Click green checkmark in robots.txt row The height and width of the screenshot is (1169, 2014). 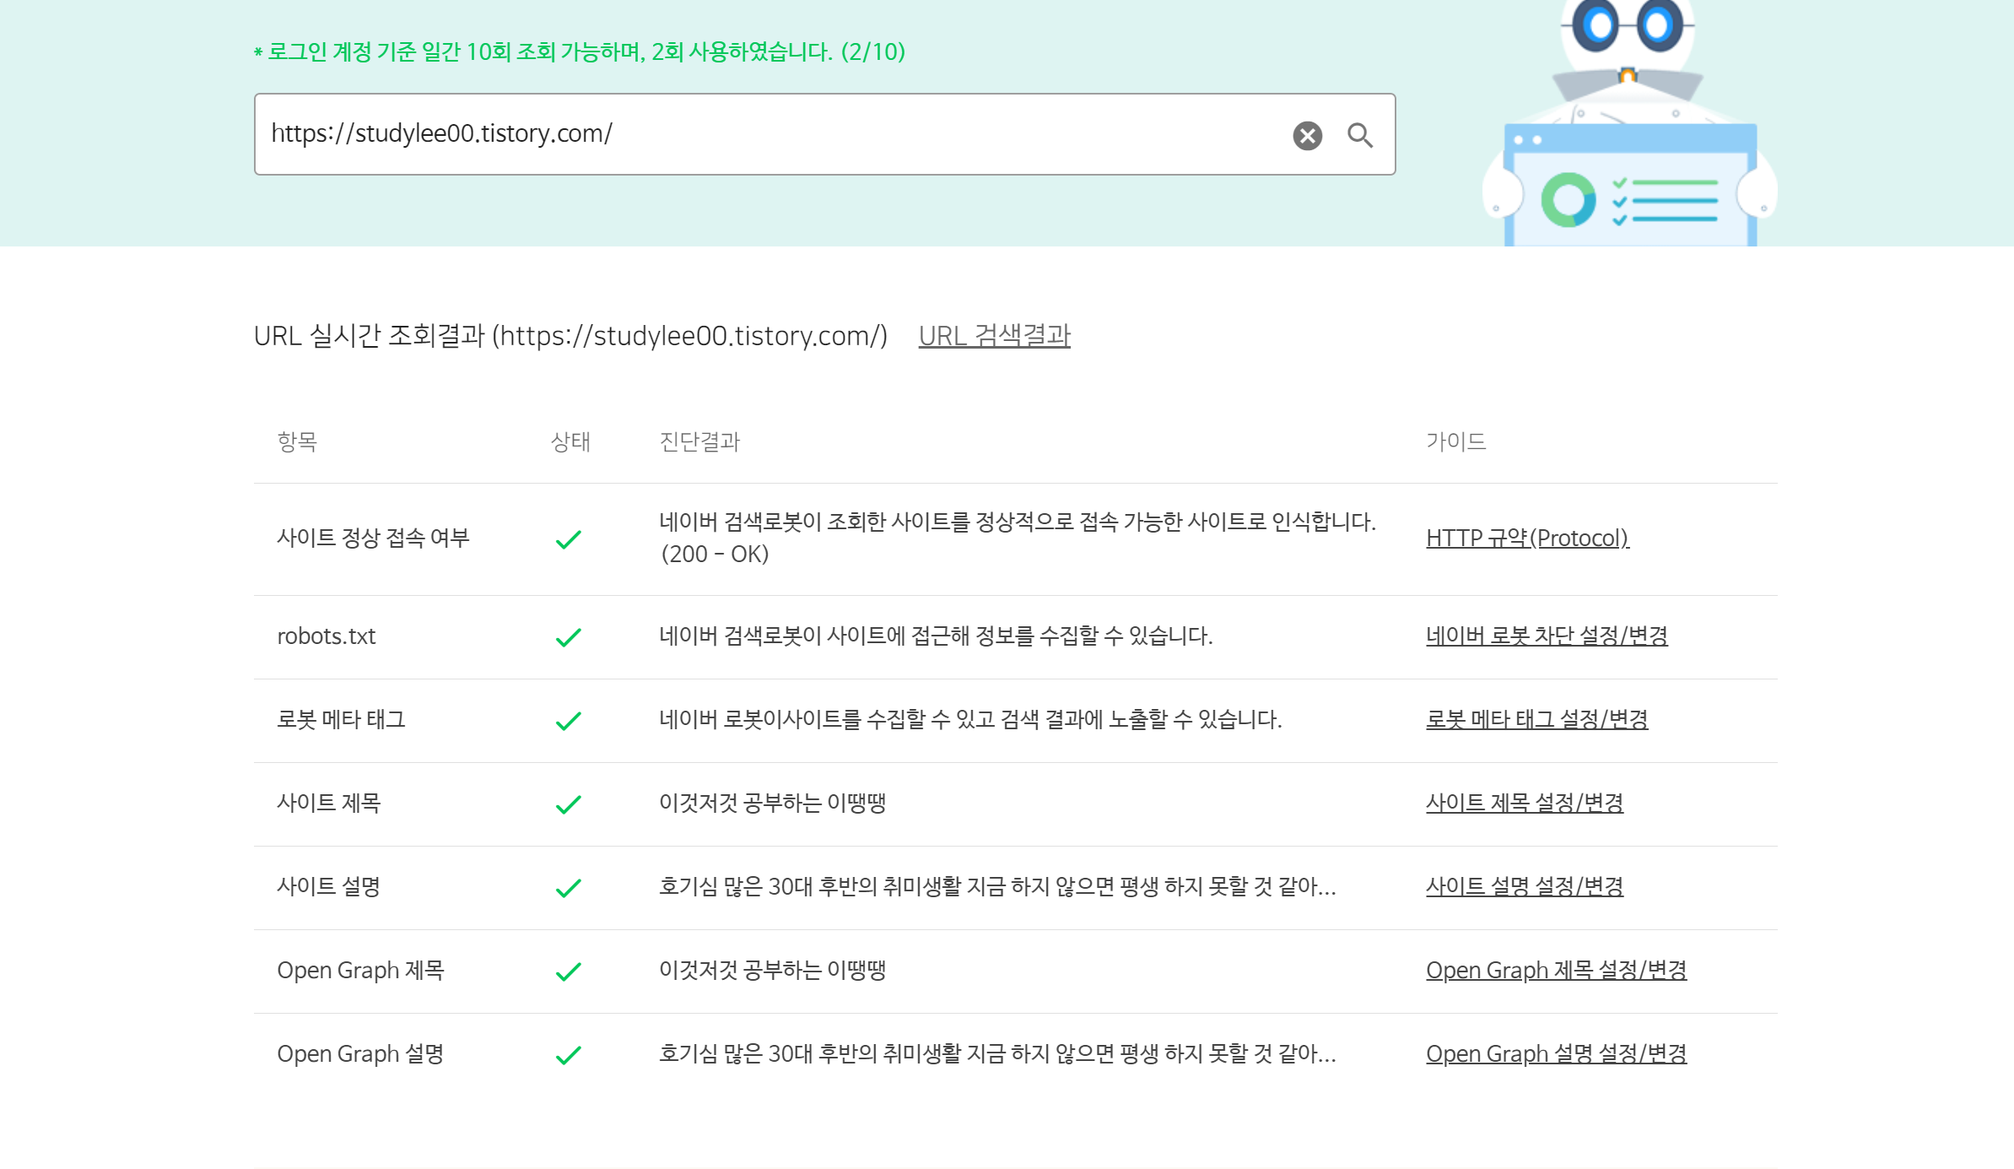(569, 637)
